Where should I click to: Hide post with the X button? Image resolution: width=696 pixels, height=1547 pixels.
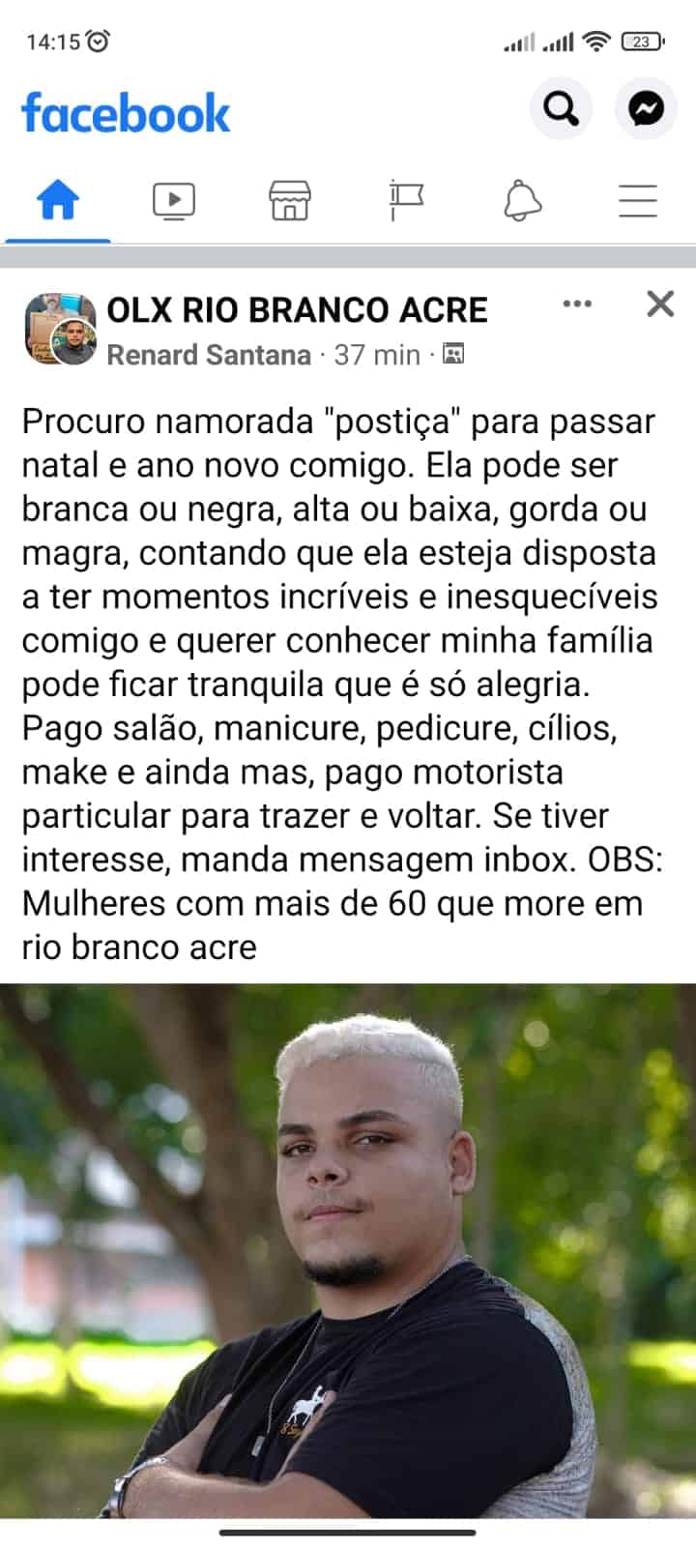(660, 304)
